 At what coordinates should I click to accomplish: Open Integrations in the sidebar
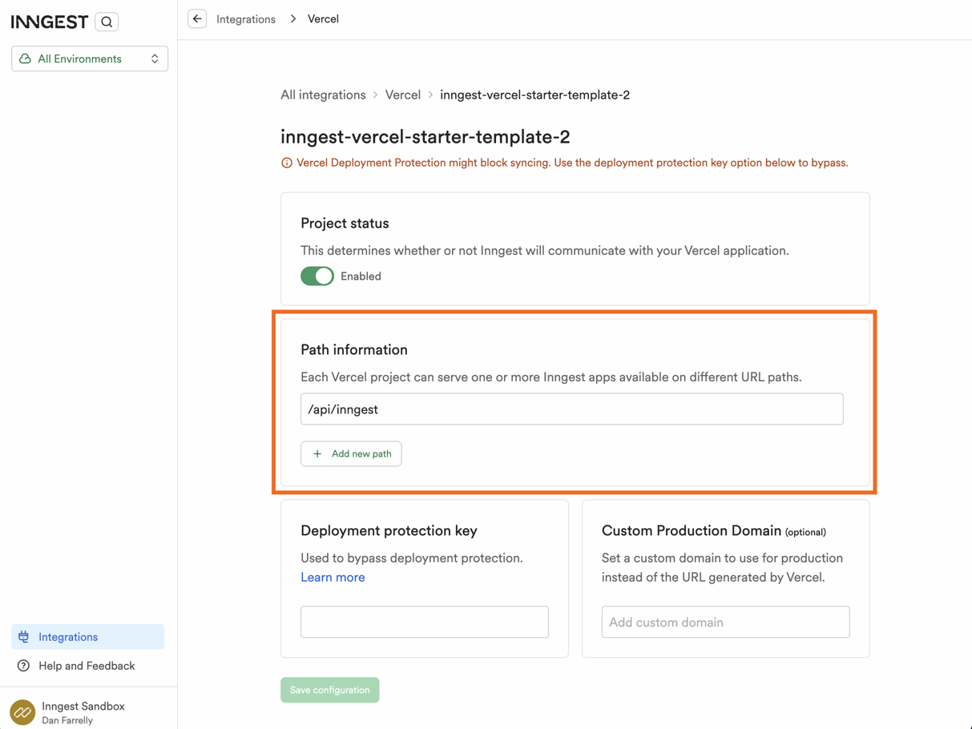point(68,637)
